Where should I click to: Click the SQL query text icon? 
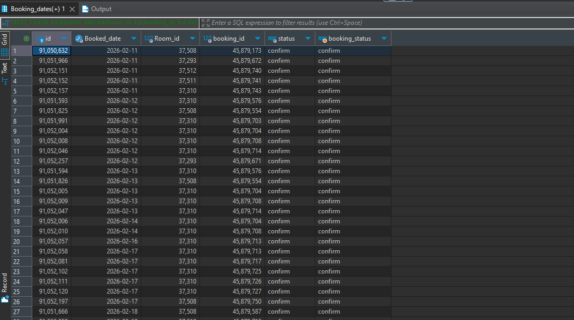click(6, 23)
